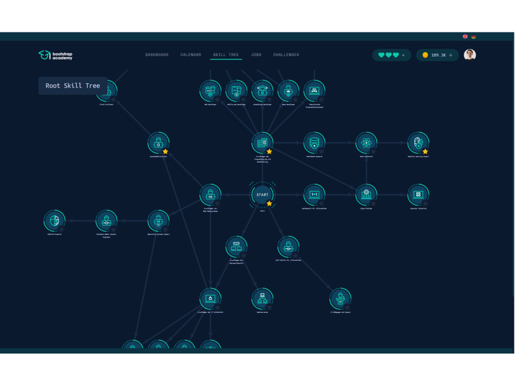Select the Datenbank-Experte skill node
Image resolution: width=515 pixels, height=386 pixels.
pyautogui.click(x=314, y=143)
